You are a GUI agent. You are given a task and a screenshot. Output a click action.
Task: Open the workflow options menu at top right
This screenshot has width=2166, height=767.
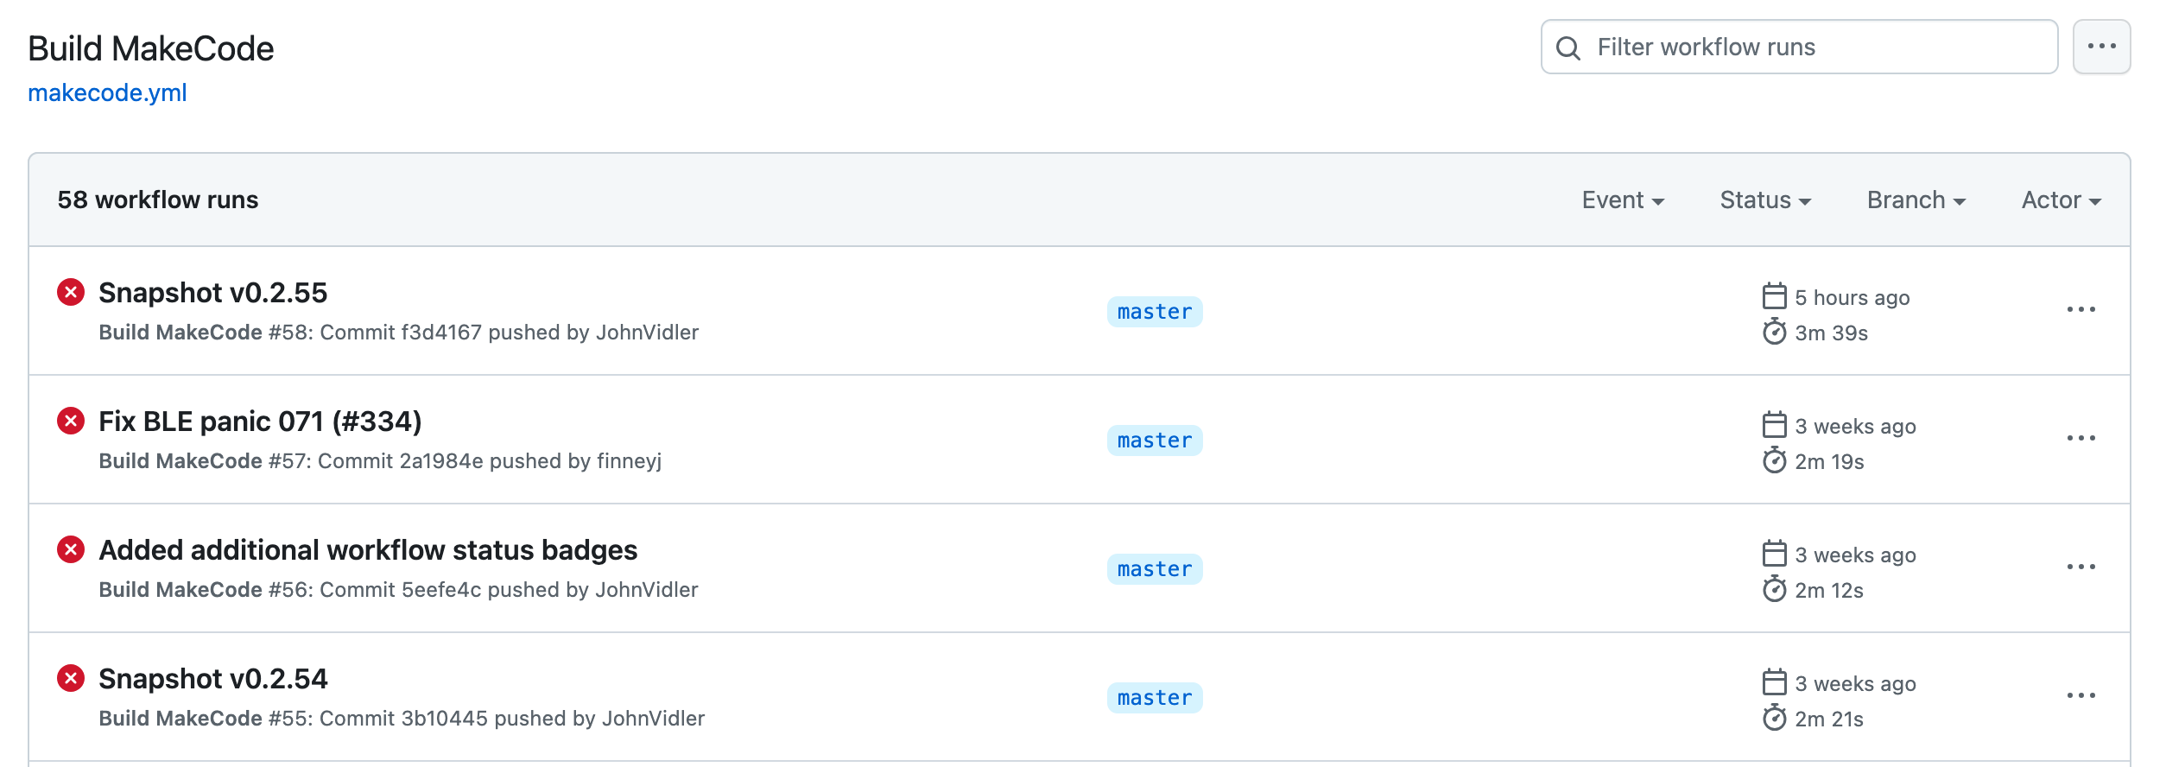click(x=2103, y=47)
